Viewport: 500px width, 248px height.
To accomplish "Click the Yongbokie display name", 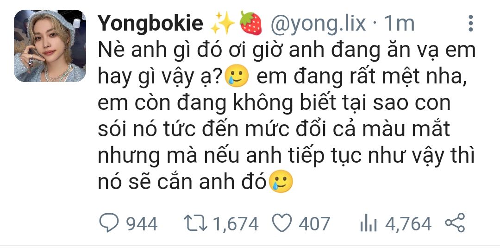I will coord(150,23).
